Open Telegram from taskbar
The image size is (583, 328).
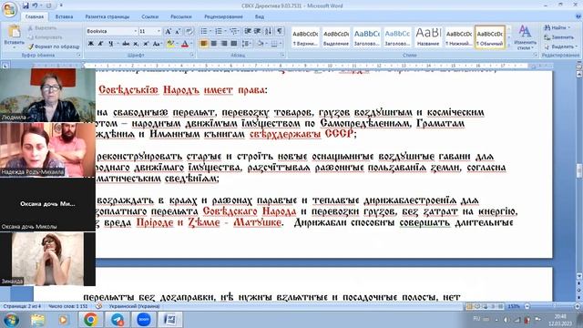coord(118,320)
